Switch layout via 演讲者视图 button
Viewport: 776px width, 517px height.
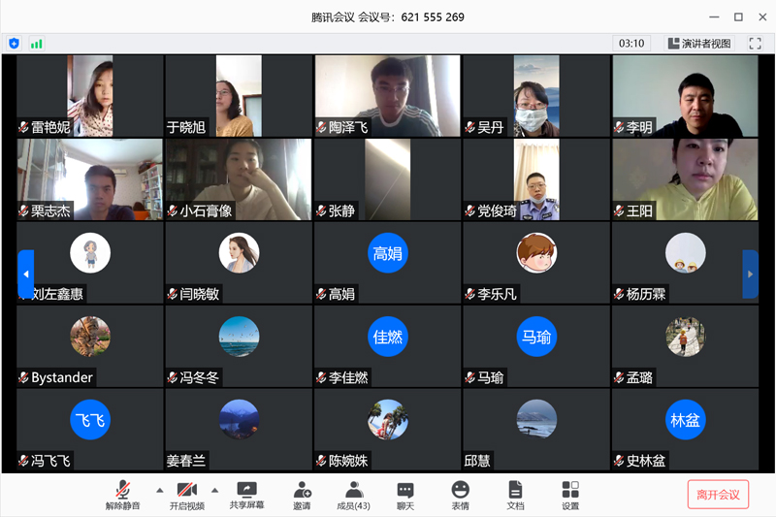[x=699, y=44]
